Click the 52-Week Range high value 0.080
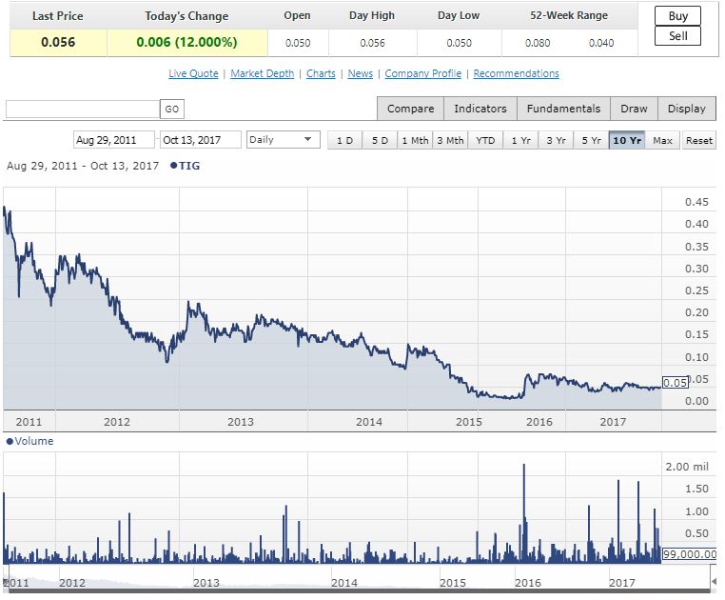 point(538,43)
